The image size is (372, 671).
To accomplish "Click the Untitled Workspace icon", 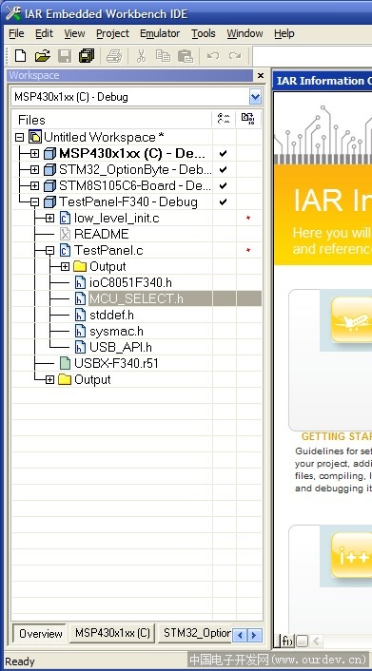I will pos(35,138).
